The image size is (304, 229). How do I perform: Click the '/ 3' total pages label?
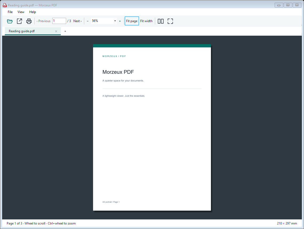[69, 21]
